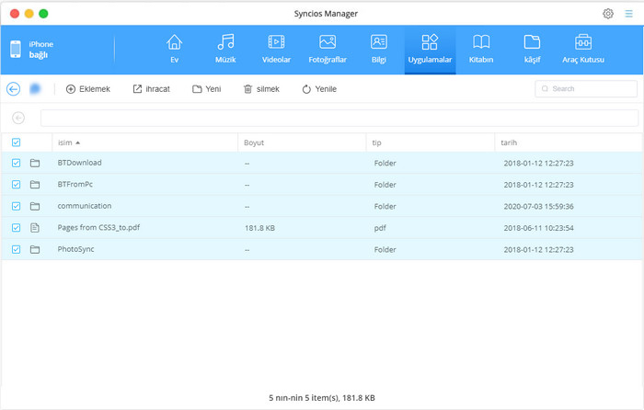Open the kâşif explorer tab
The image size is (644, 410).
point(532,50)
